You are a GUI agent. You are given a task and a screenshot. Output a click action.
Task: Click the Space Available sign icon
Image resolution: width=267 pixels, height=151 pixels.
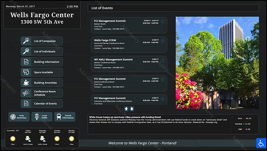point(26,72)
